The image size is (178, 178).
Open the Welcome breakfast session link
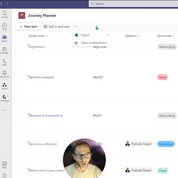pyautogui.click(x=42, y=77)
